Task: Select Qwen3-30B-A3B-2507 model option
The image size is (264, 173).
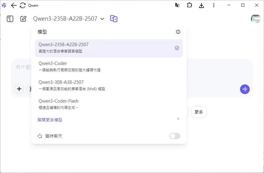Action: 109,85
